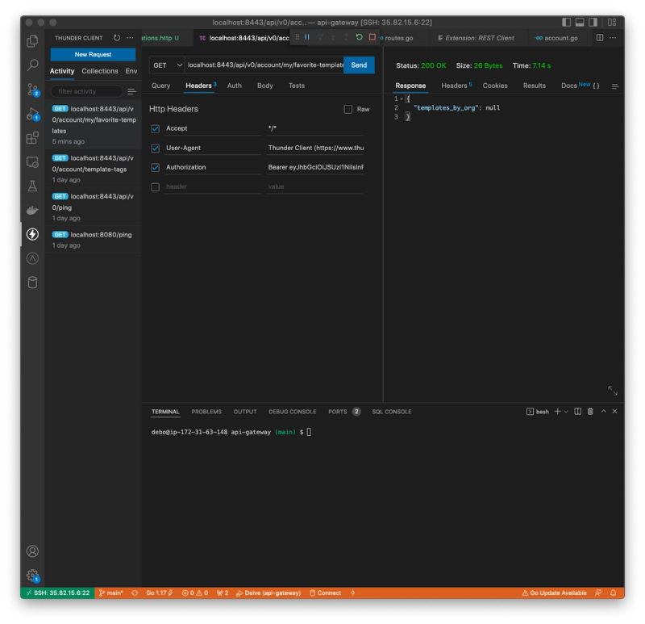Open the response Results tab
Image resolution: width=645 pixels, height=624 pixels.
[535, 86]
